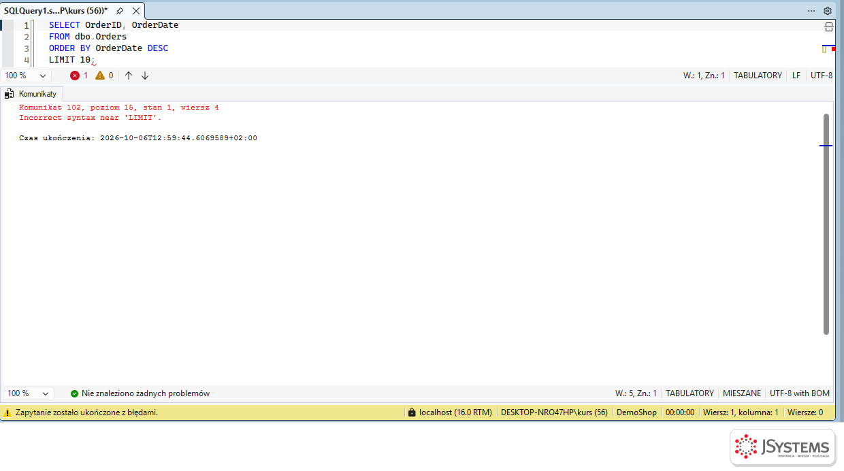Open the tab overflow ellipsis menu
Image resolution: width=844 pixels, height=471 pixels.
tap(811, 11)
